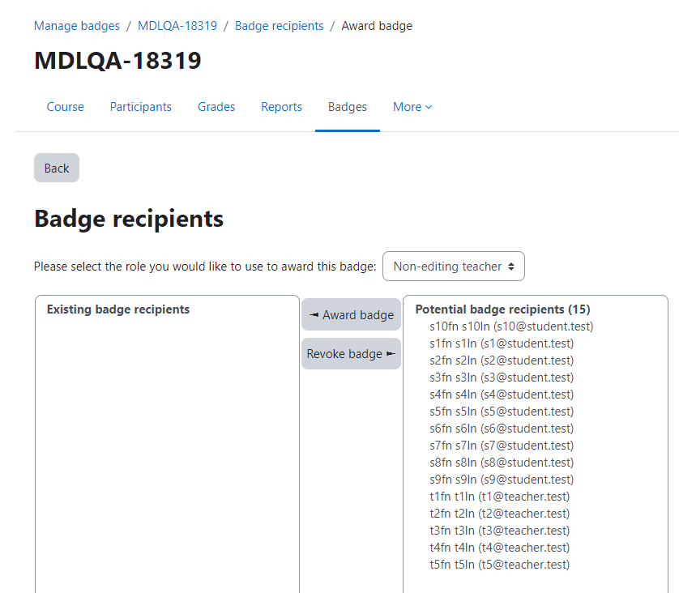Open the Reports tab
The width and height of the screenshot is (679, 593).
pyautogui.click(x=281, y=107)
